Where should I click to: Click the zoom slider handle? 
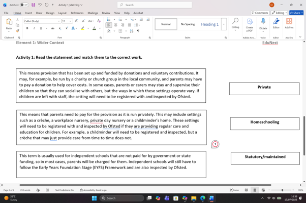click(x=282, y=190)
